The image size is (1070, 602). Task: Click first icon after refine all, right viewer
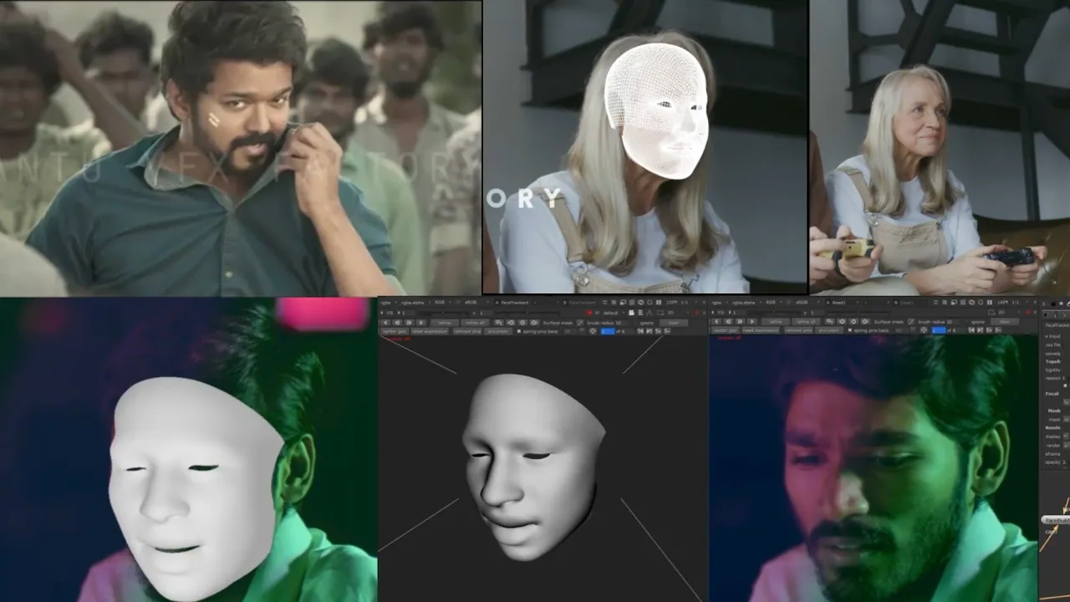point(829,322)
